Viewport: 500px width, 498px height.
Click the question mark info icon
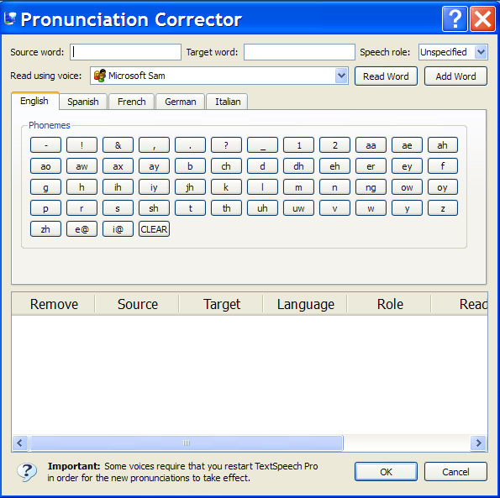[27, 472]
